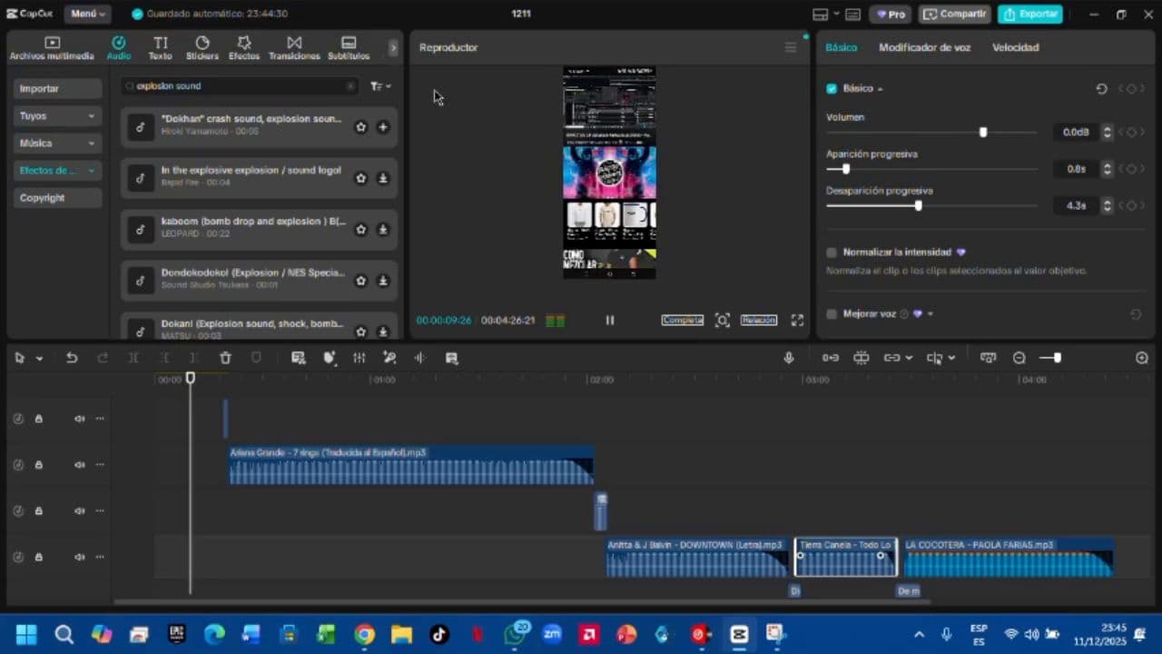Enable the Mejorar voz checkbox
1162x654 pixels.
tap(832, 314)
